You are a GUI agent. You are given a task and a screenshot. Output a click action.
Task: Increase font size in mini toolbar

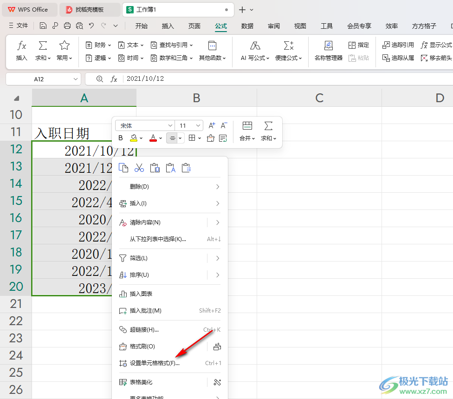(212, 125)
